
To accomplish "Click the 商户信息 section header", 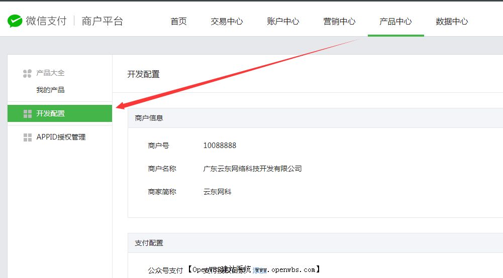I will point(149,118).
